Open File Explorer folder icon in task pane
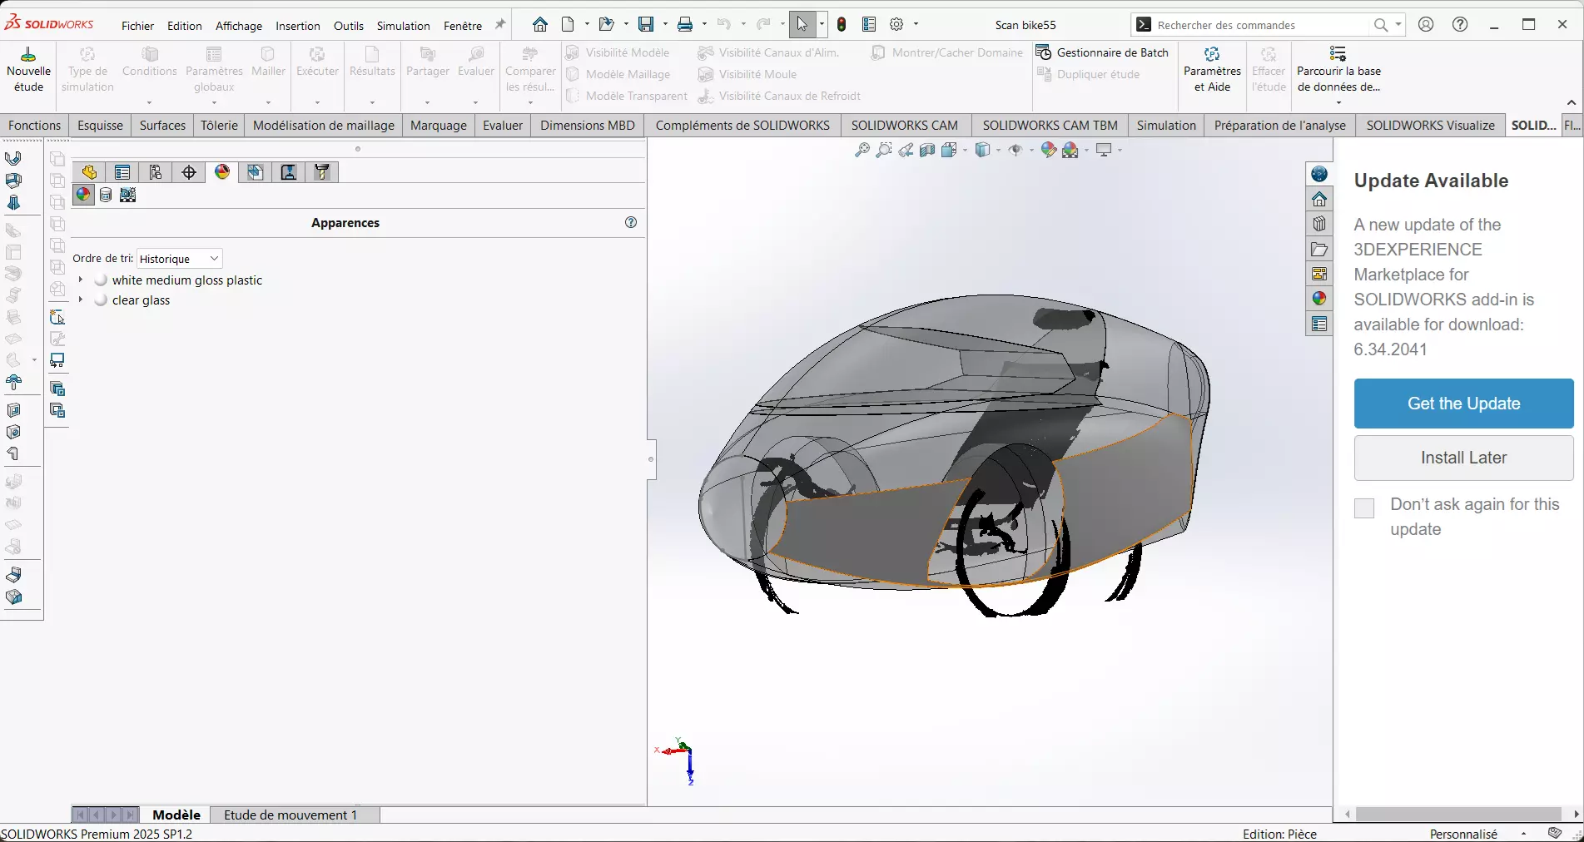This screenshot has height=842, width=1584. [1319, 249]
